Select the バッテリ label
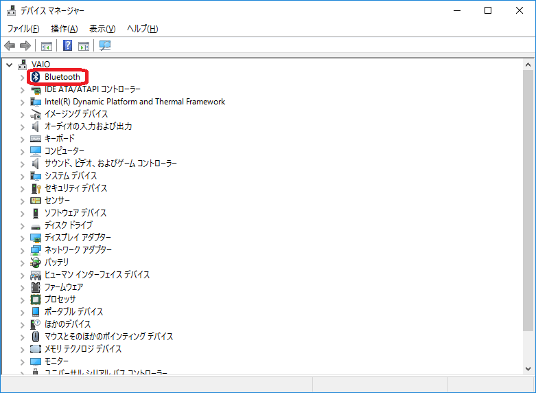The height and width of the screenshot is (393, 536). click(x=57, y=262)
